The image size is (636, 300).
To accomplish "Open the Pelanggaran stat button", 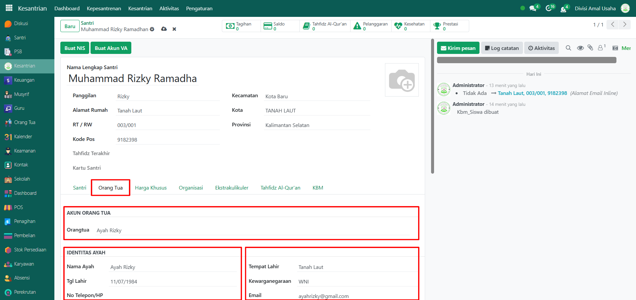I will [371, 26].
